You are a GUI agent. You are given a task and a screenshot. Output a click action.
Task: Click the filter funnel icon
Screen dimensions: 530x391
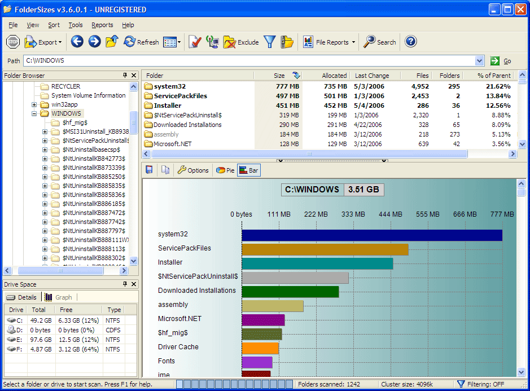(x=269, y=42)
